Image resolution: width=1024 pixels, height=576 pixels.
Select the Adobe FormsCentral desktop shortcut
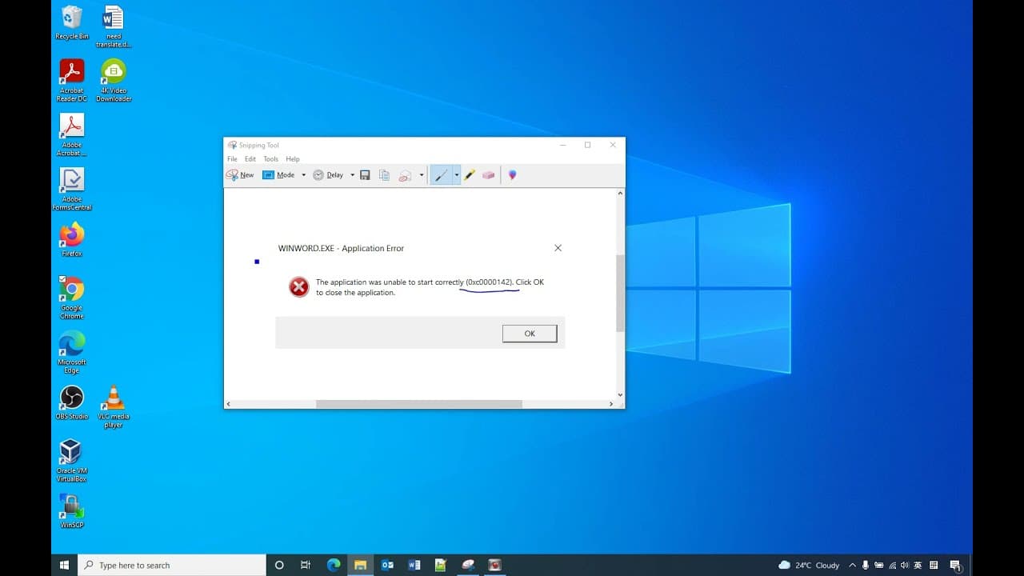click(72, 189)
